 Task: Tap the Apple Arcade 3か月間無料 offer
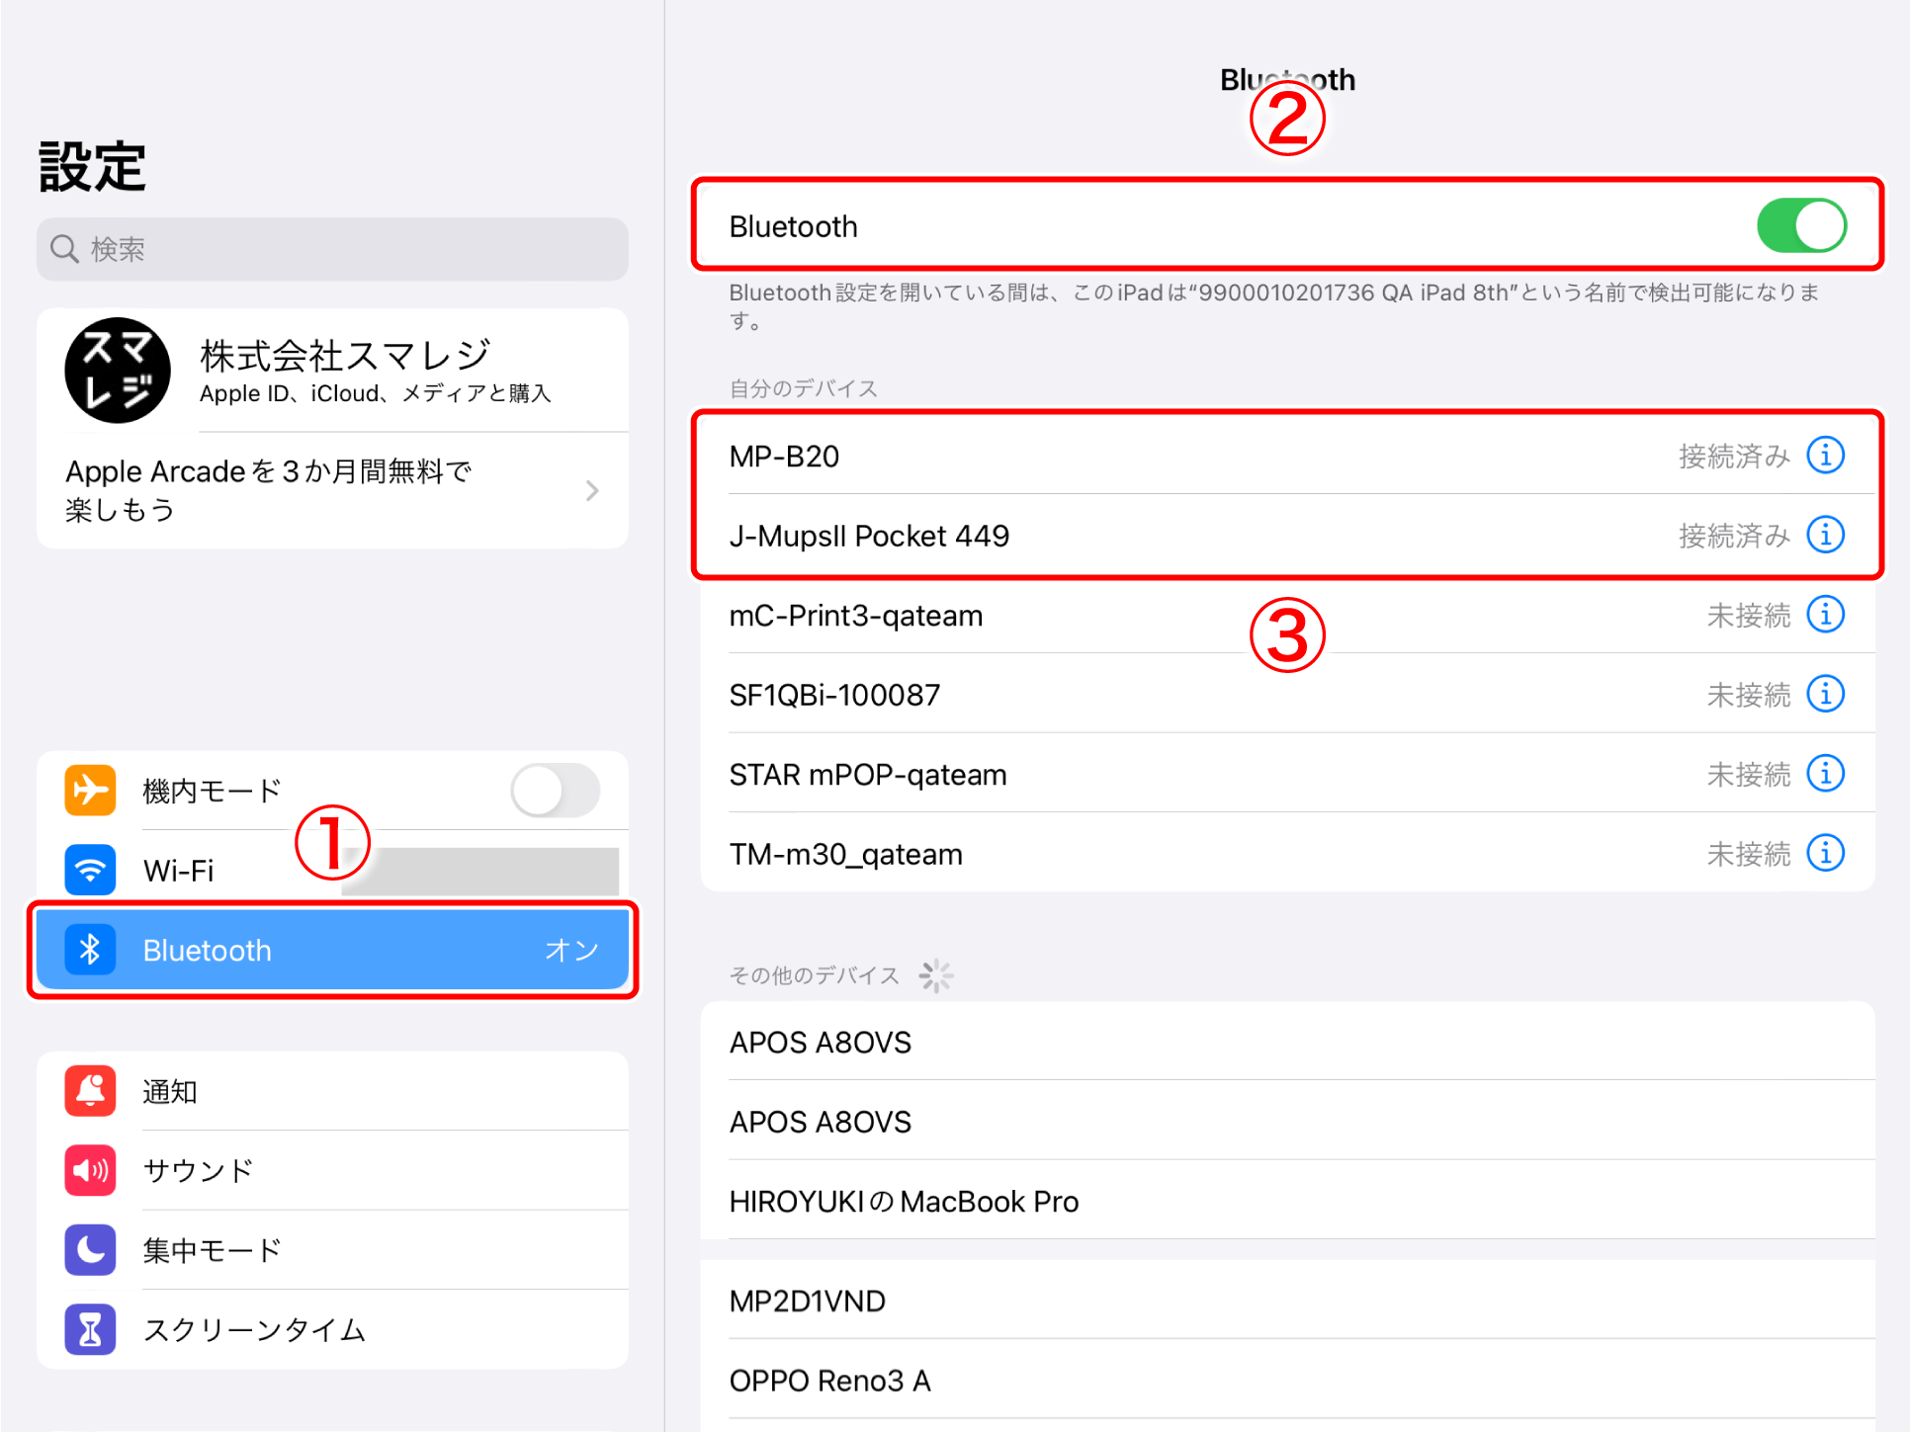[332, 490]
